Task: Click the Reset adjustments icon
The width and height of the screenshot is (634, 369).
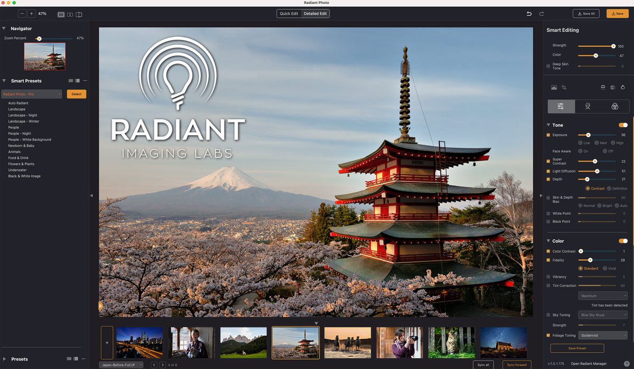Action: coord(623,88)
